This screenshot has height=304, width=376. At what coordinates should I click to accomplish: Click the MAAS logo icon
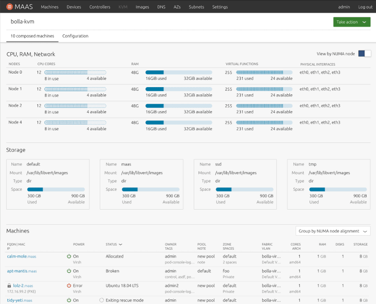tap(9, 7)
